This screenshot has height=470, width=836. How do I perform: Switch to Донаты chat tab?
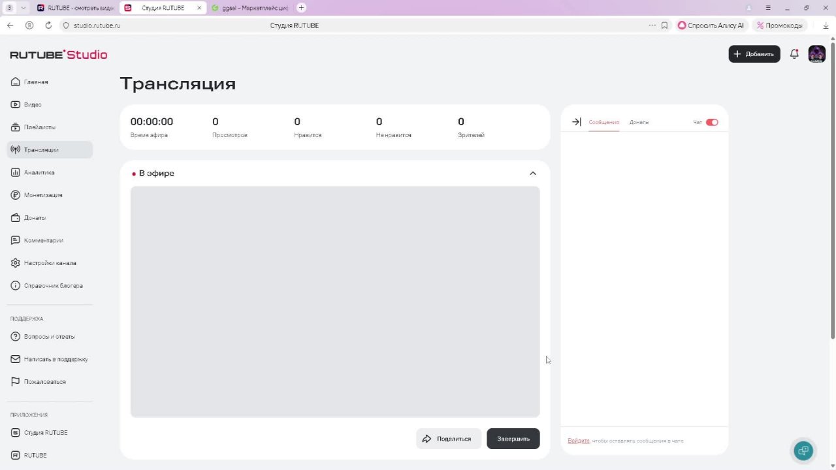639,123
